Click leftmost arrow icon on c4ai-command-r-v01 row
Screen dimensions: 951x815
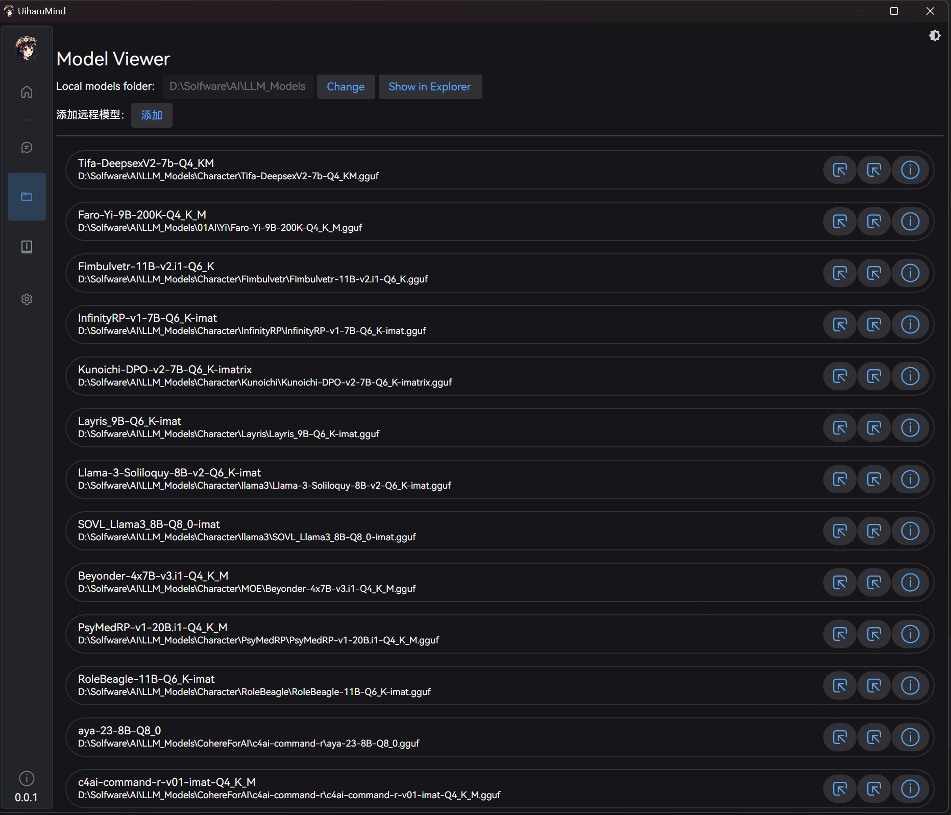(840, 789)
